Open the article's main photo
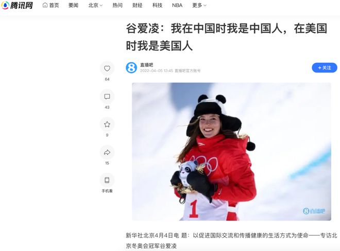This screenshot has width=340, height=251. [x=231, y=152]
